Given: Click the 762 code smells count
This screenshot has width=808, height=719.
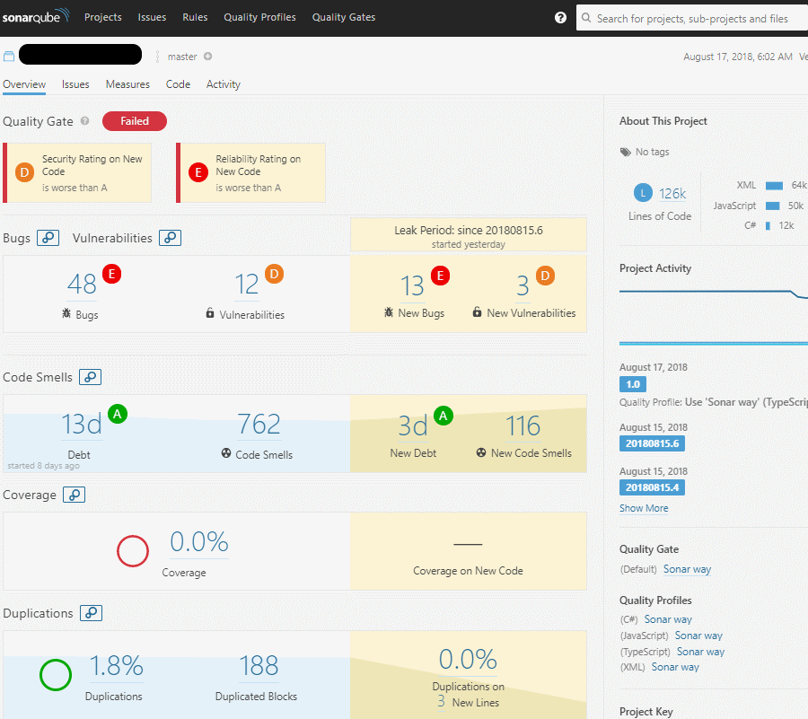Looking at the screenshot, I should coord(259,425).
